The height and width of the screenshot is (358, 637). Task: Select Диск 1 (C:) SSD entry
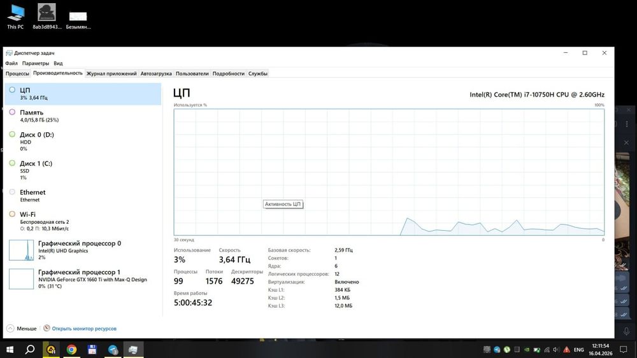coord(83,170)
